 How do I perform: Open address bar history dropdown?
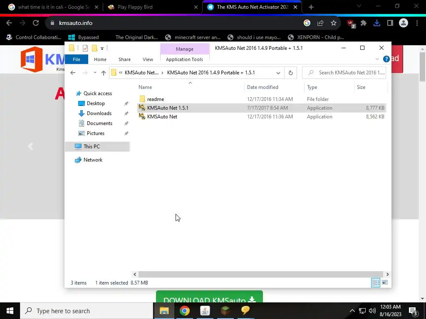(278, 73)
